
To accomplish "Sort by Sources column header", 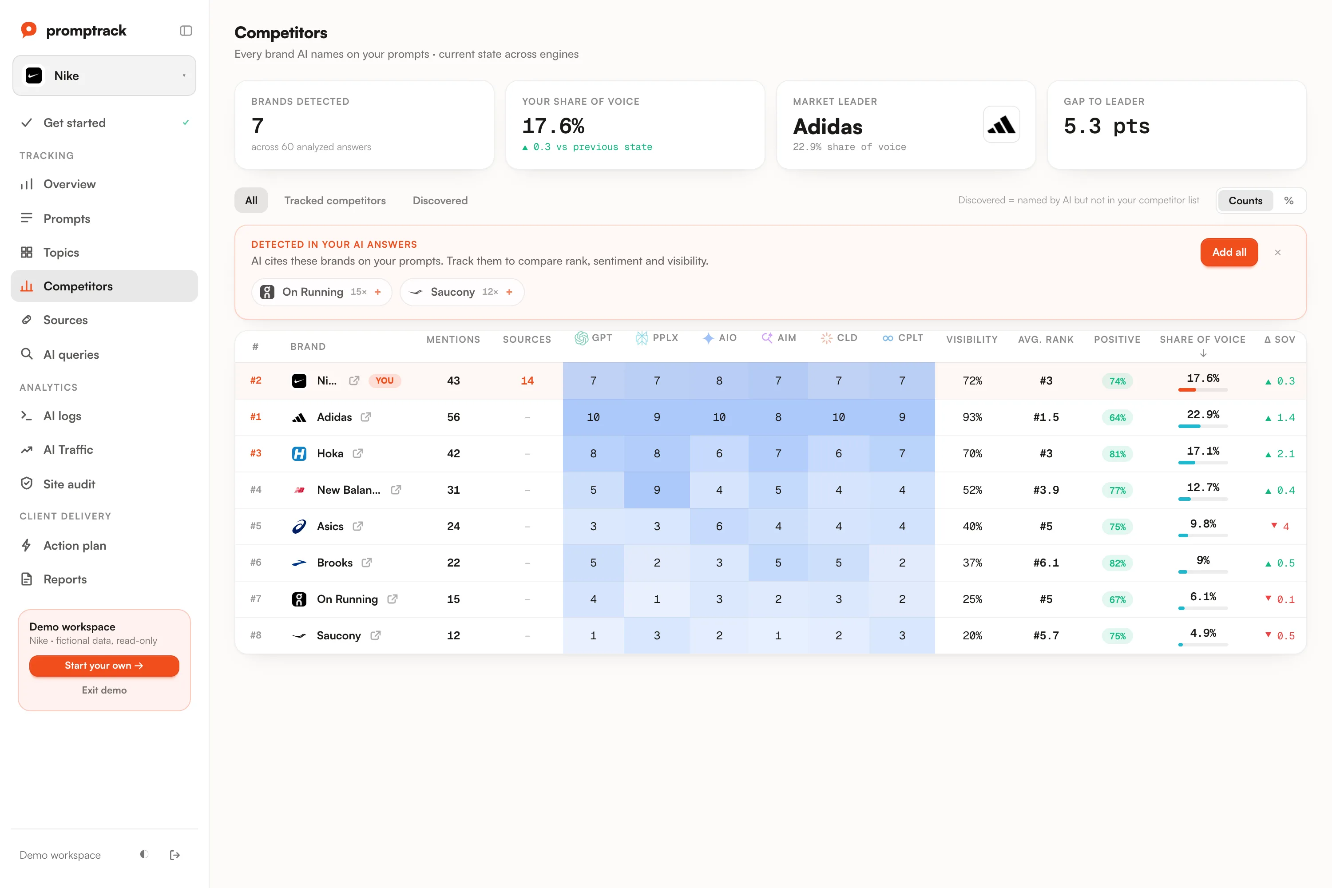I will coord(527,339).
